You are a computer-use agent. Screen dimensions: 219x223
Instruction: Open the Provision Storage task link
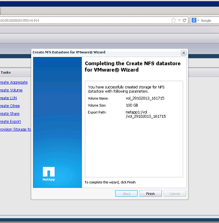coord(16,130)
